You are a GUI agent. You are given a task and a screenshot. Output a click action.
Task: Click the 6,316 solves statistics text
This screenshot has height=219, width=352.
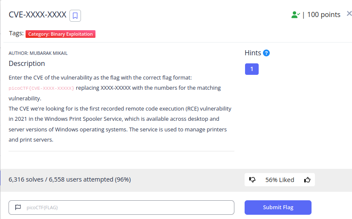pos(69,179)
